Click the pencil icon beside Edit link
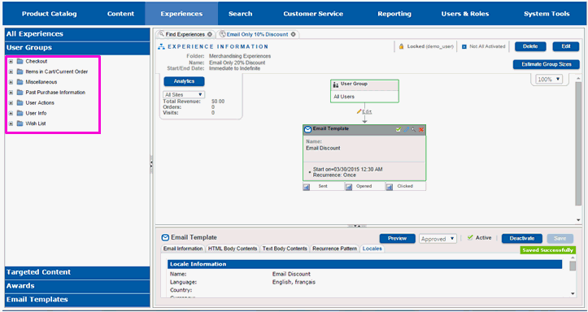 pyautogui.click(x=359, y=111)
